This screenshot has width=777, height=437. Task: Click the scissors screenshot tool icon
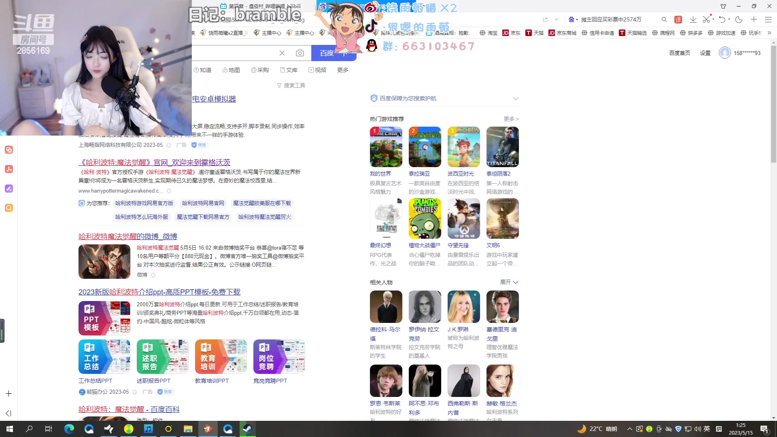pos(706,19)
